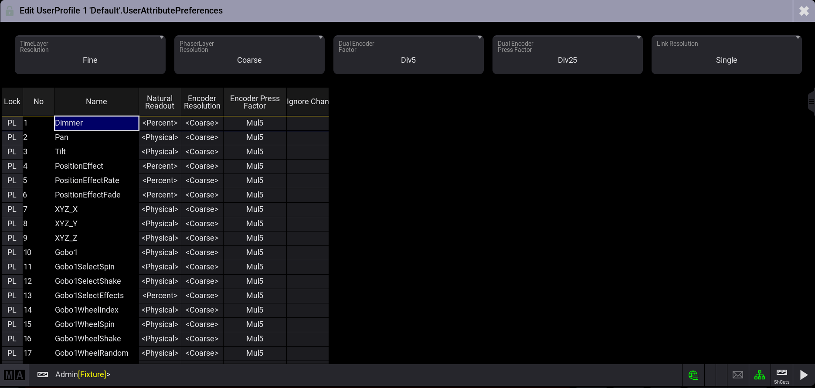Toggle Ignore Chan cell for Dimmer

pos(308,123)
